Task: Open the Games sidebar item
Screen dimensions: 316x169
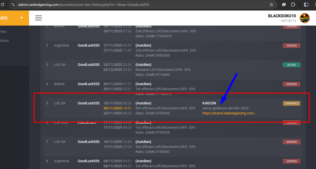Action: (3, 32)
